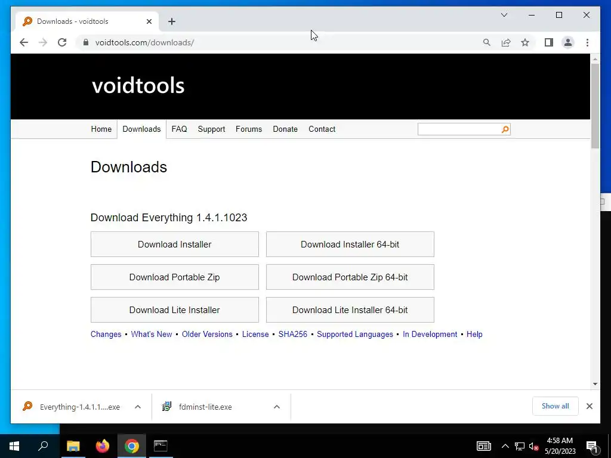Visit the Forums nav item
This screenshot has height=458, width=611.
pyautogui.click(x=249, y=129)
